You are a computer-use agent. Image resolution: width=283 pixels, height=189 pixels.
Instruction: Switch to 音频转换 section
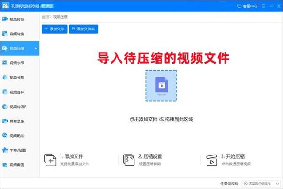coord(20,34)
